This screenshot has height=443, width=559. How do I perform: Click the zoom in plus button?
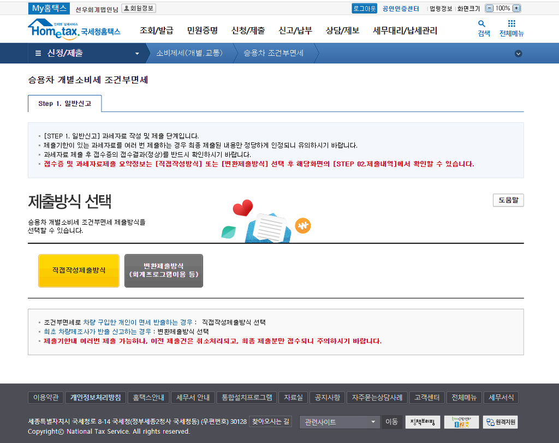coord(516,8)
